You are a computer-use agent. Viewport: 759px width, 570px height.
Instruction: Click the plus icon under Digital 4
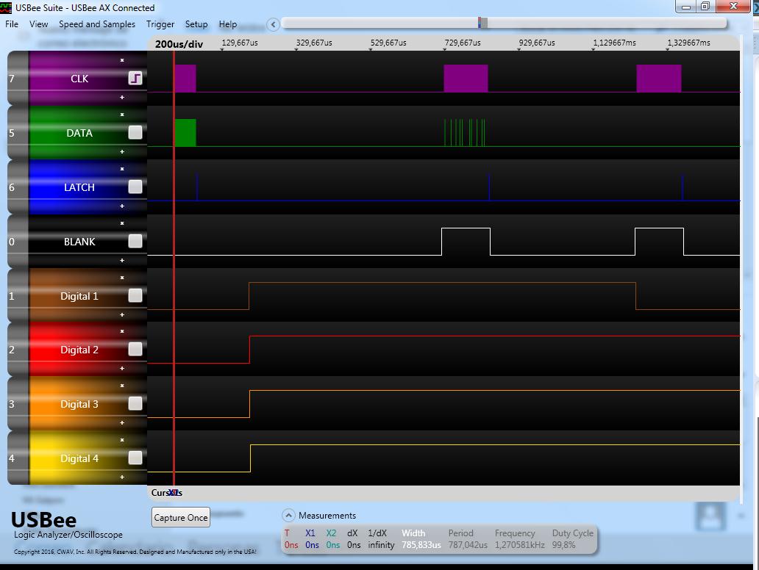click(x=122, y=477)
